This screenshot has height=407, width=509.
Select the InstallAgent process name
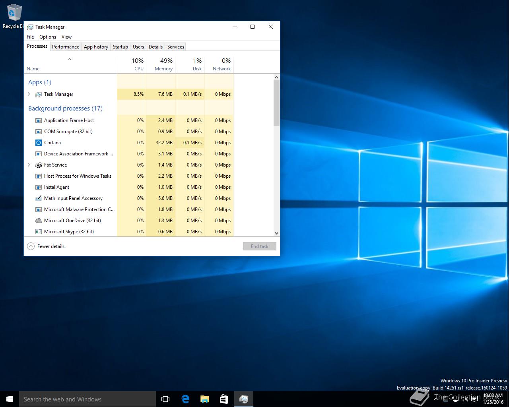point(56,187)
